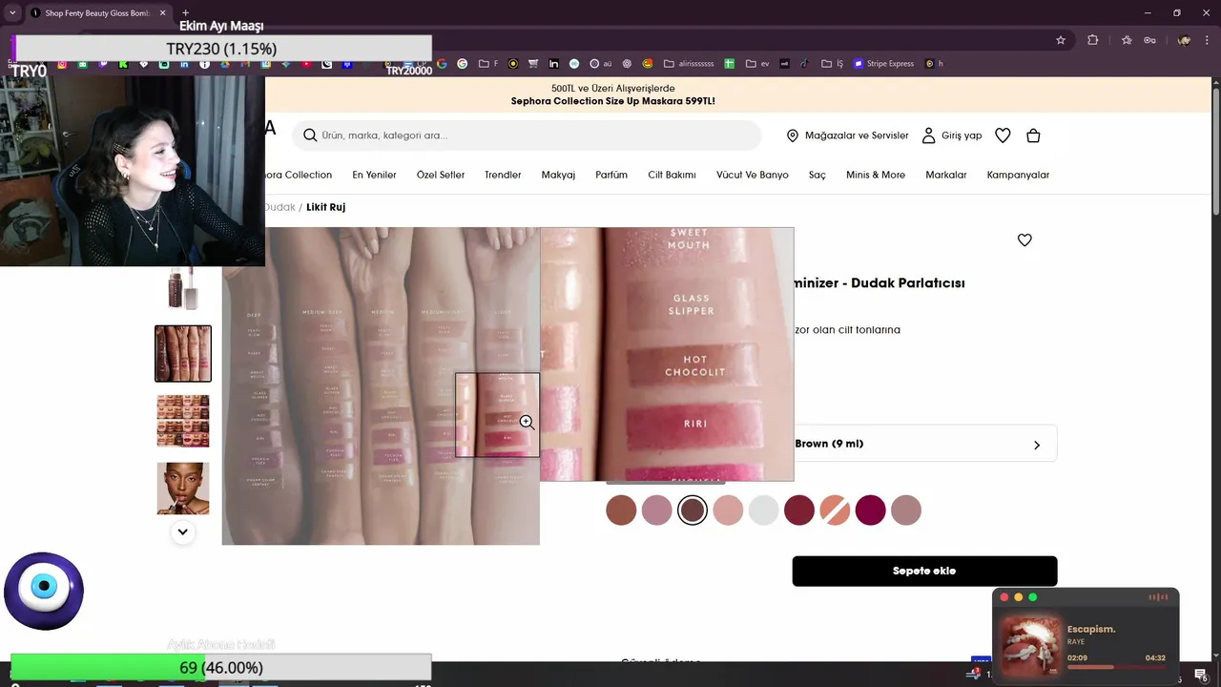The height and width of the screenshot is (687, 1221).
Task: Open the Saç category menu
Action: (x=817, y=176)
